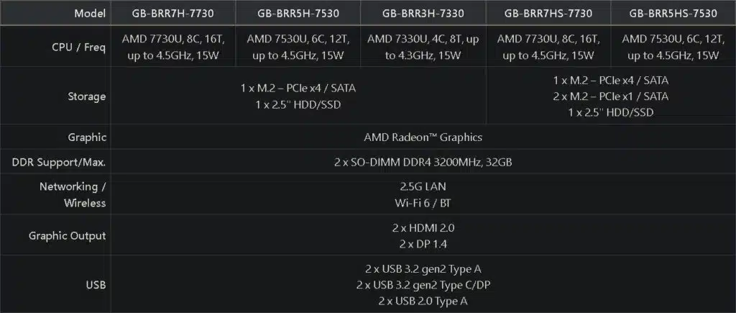Click the DDR Support/Max. row label
The height and width of the screenshot is (313, 736).
pyautogui.click(x=59, y=163)
